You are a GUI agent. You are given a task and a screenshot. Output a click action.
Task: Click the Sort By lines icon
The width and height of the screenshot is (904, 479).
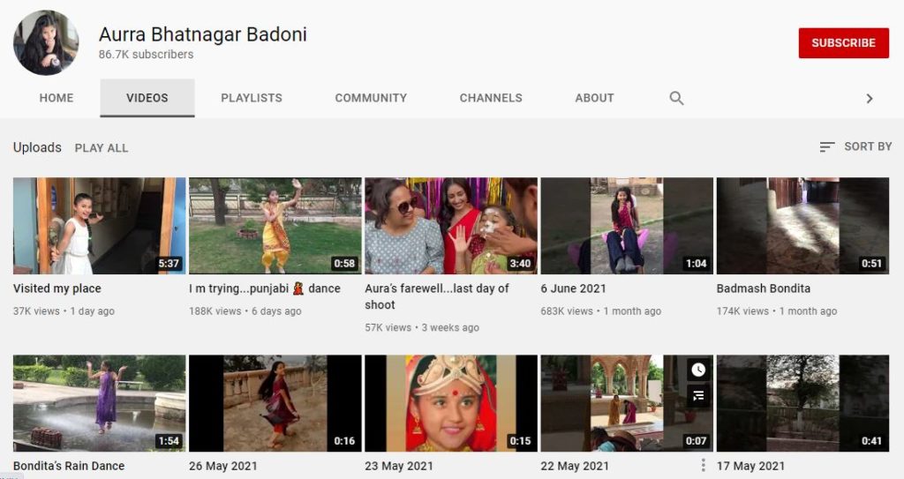pyautogui.click(x=826, y=147)
